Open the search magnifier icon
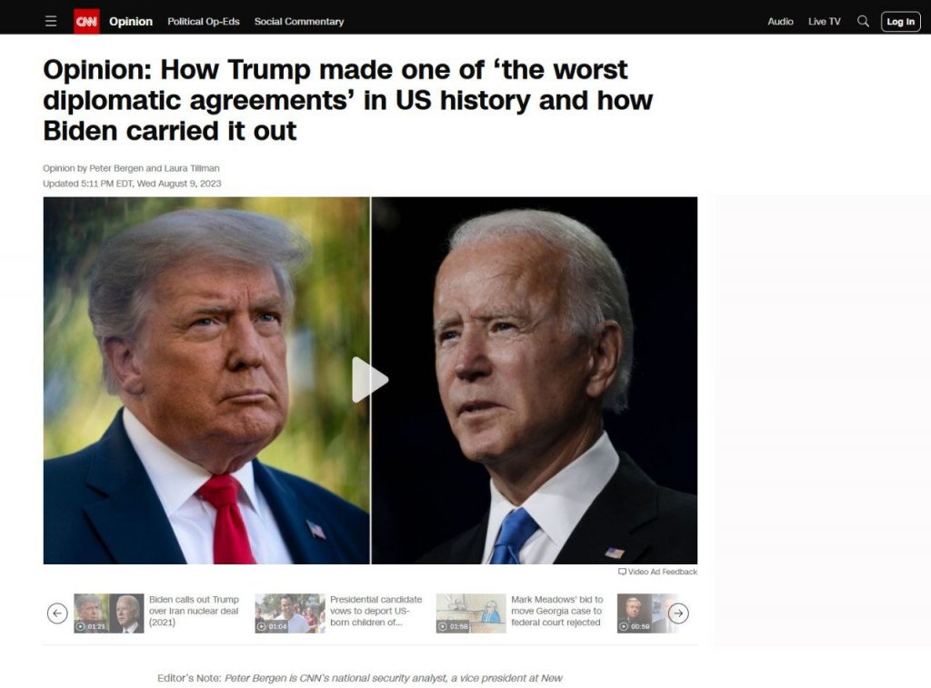The image size is (931, 688). point(864,22)
